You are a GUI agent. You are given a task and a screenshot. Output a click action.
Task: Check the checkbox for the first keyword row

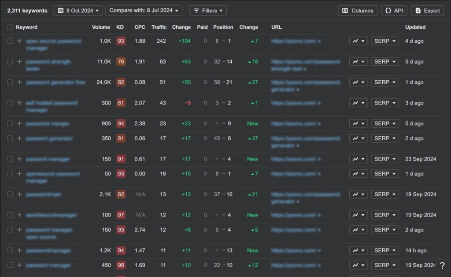[10, 41]
